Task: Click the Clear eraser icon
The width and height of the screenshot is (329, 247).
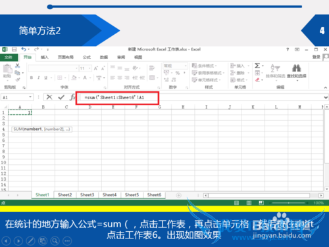Action: pos(257,80)
